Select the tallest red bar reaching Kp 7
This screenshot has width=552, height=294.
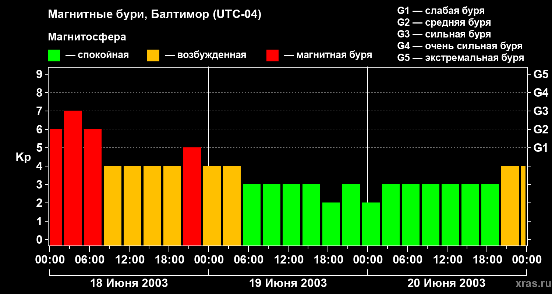click(73, 178)
